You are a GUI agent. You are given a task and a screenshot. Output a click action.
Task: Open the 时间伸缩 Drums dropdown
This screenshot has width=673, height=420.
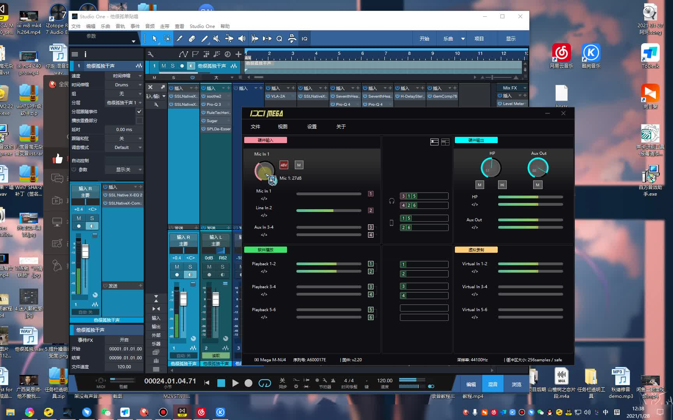click(124, 85)
